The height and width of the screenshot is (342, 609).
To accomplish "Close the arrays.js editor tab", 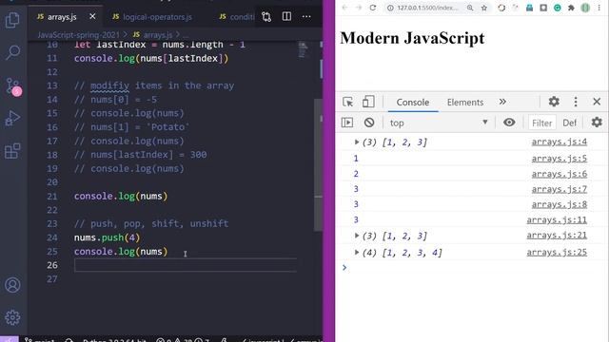I will (x=92, y=17).
